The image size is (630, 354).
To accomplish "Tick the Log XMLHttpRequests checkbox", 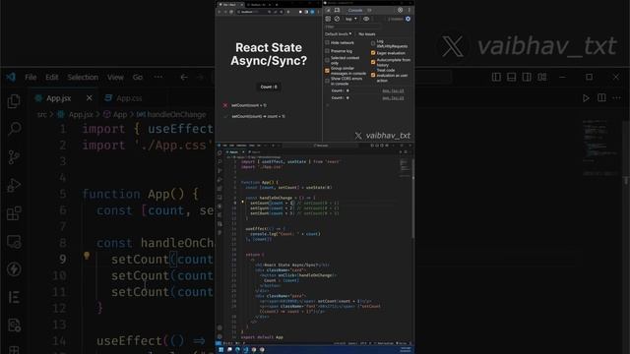I will [x=373, y=43].
